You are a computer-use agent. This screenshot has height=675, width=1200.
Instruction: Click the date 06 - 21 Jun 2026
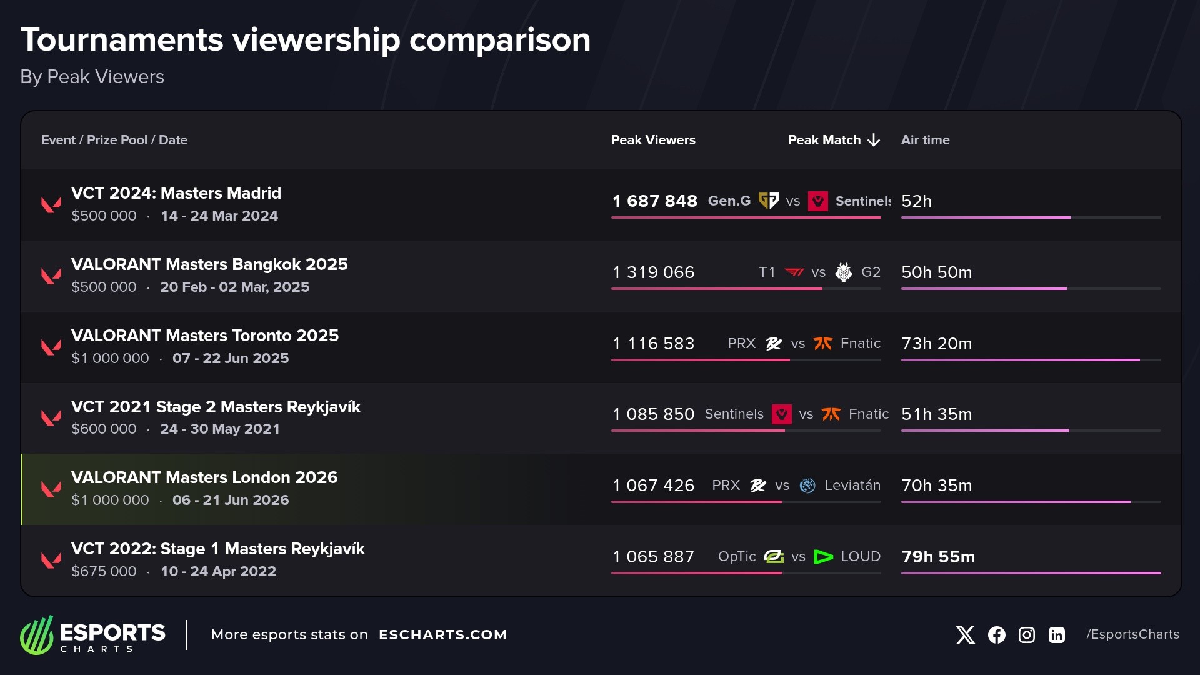point(231,500)
